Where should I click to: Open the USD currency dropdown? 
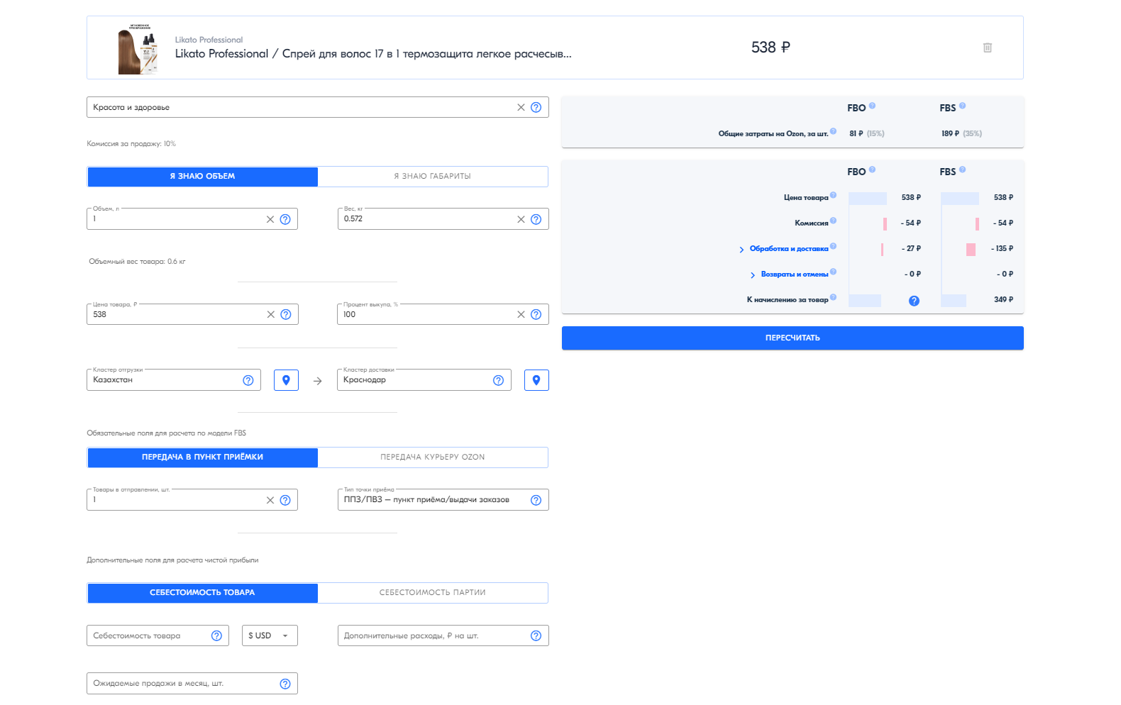coord(270,635)
